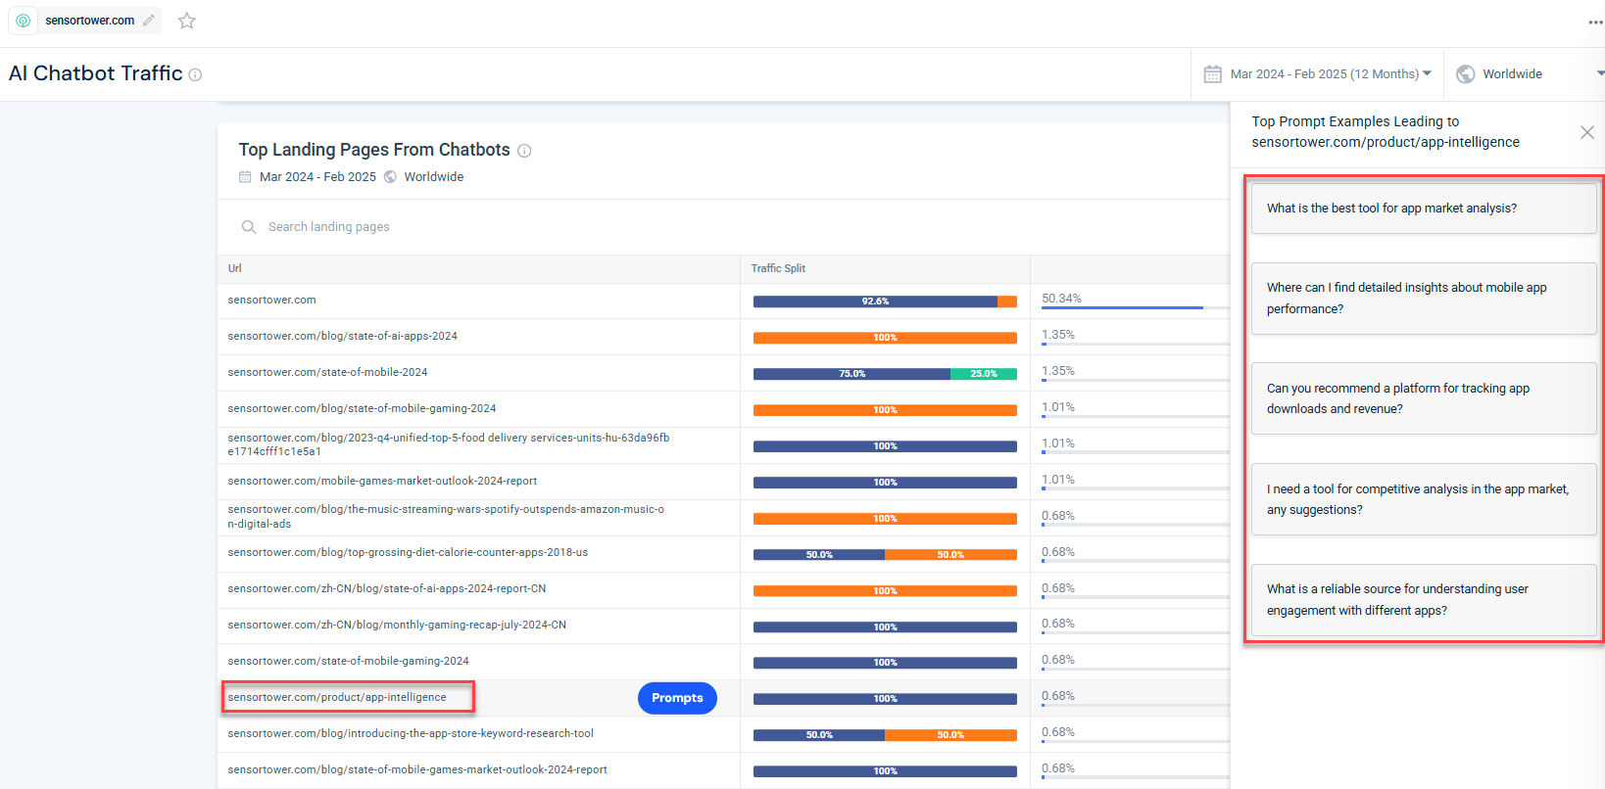Open the top-grossing-diet-calorie-counter-apps URL

408,552
